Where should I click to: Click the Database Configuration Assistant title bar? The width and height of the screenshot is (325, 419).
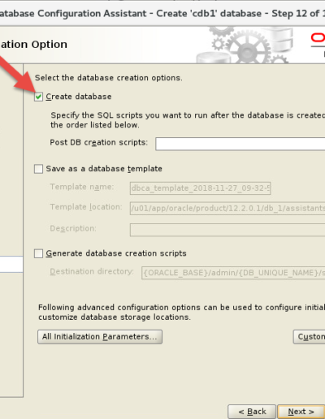click(162, 13)
